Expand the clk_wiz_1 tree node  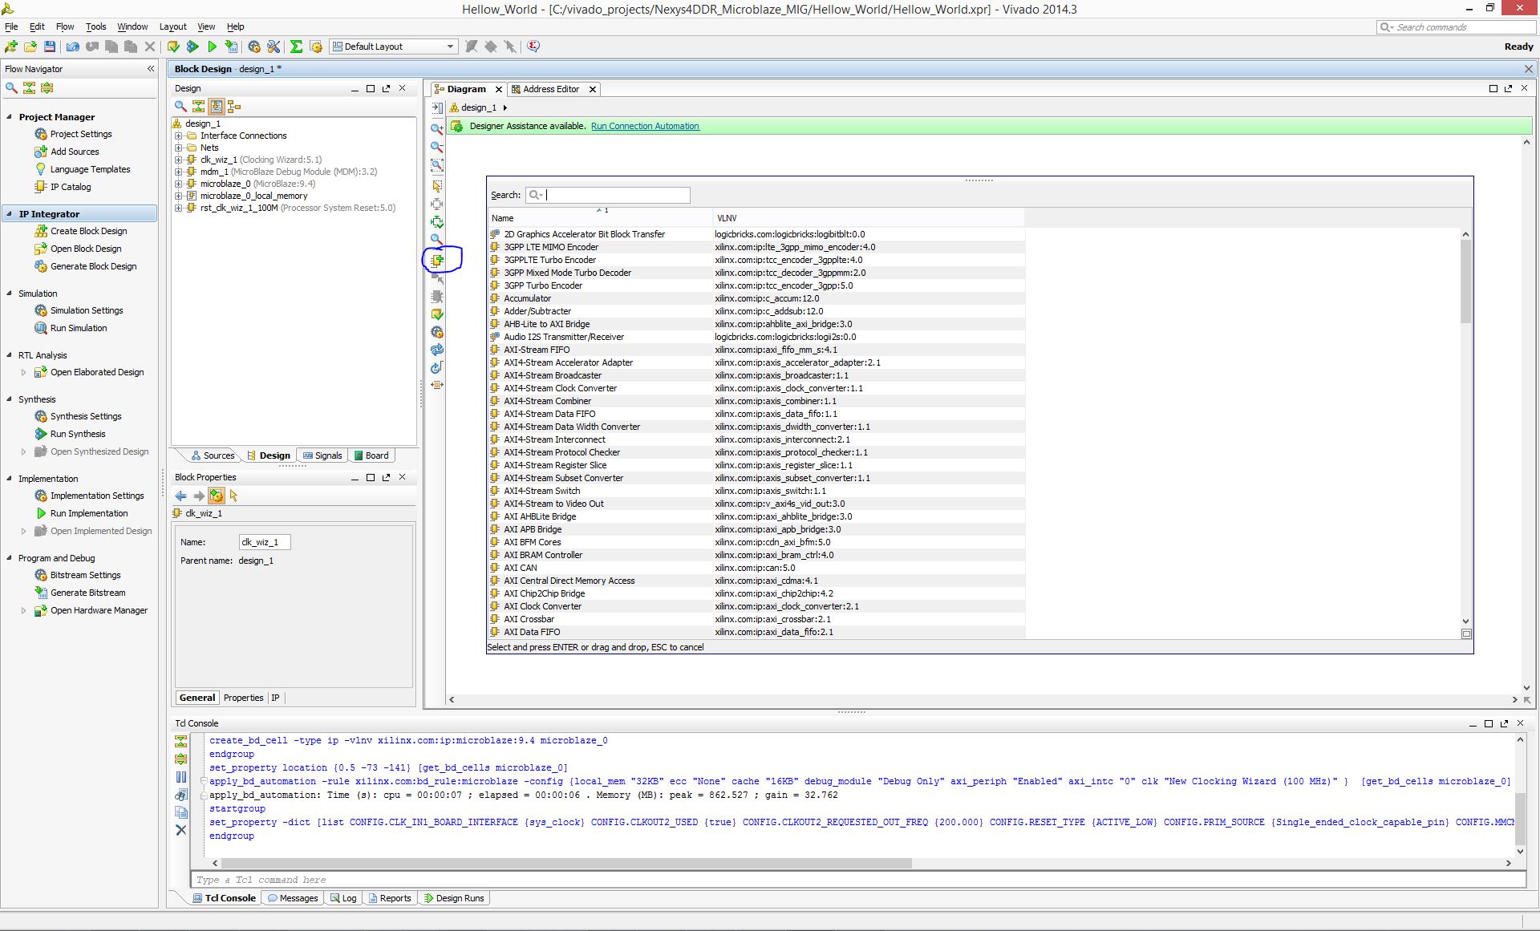tap(179, 160)
